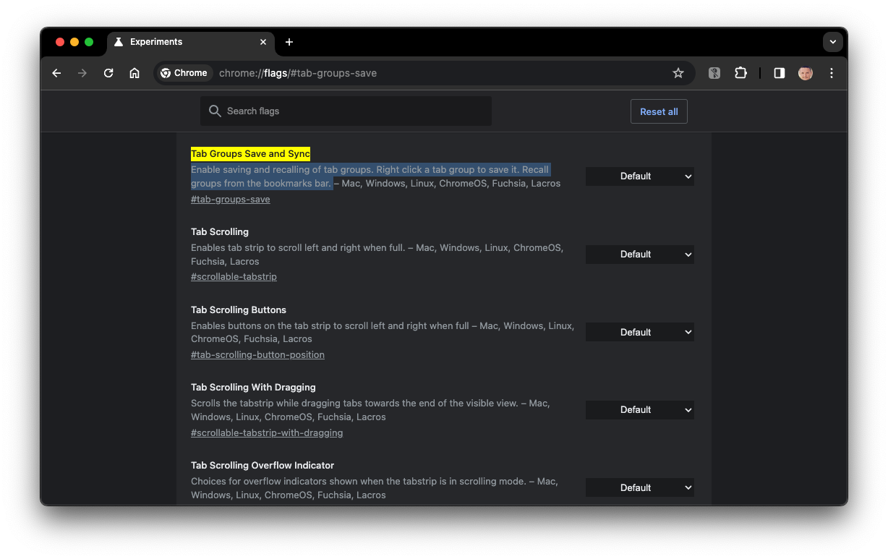Open the Tab Scrolling With Dragging dropdown
888x559 pixels.
point(640,410)
